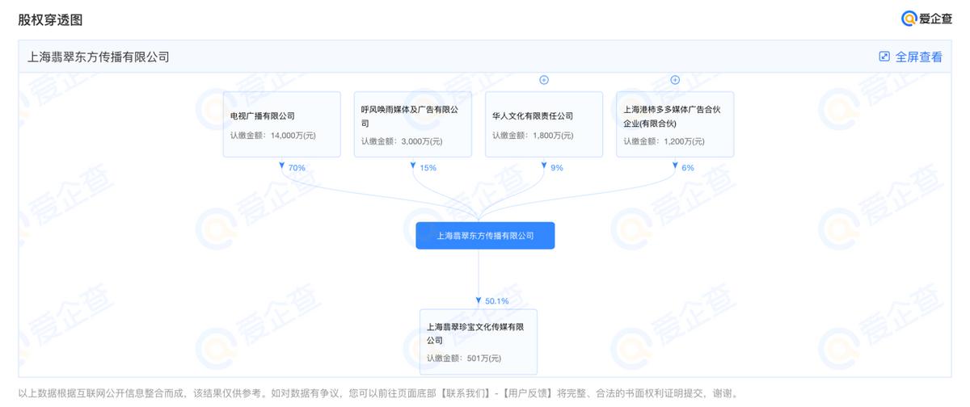The height and width of the screenshot is (407, 970).
Task: Click the 50.1% investment ratio label
Action: click(x=496, y=301)
